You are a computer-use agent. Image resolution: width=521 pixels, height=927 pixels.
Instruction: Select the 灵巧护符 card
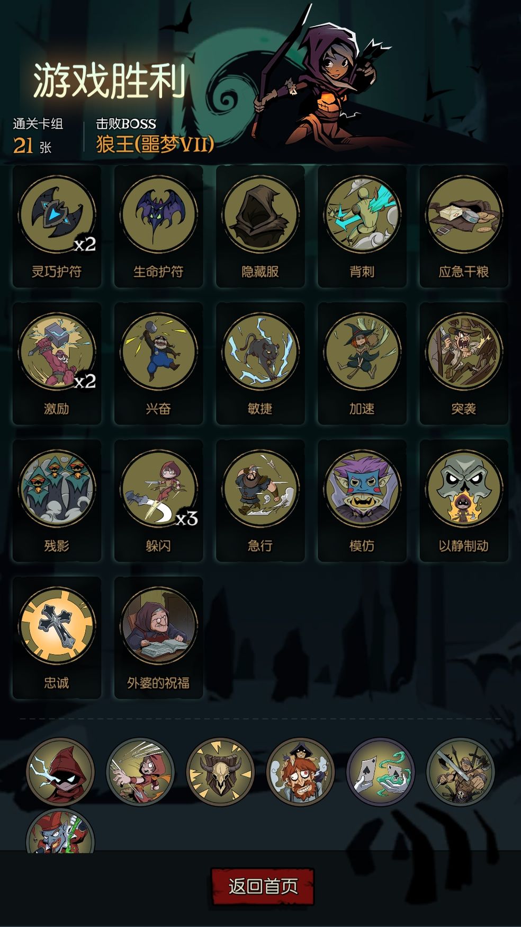coord(57,226)
